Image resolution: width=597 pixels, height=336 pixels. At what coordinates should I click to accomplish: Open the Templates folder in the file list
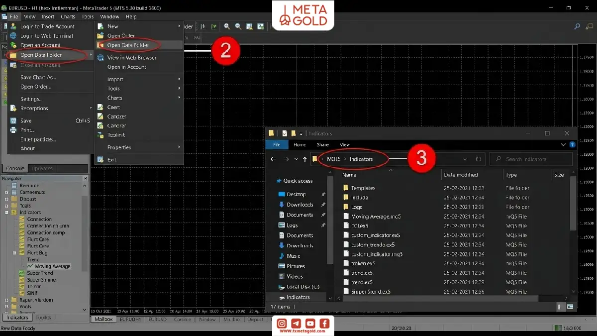[x=363, y=188]
